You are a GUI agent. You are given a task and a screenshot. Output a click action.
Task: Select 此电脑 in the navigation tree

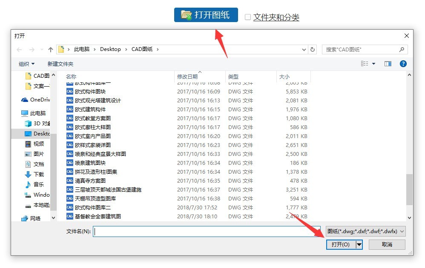coord(33,113)
